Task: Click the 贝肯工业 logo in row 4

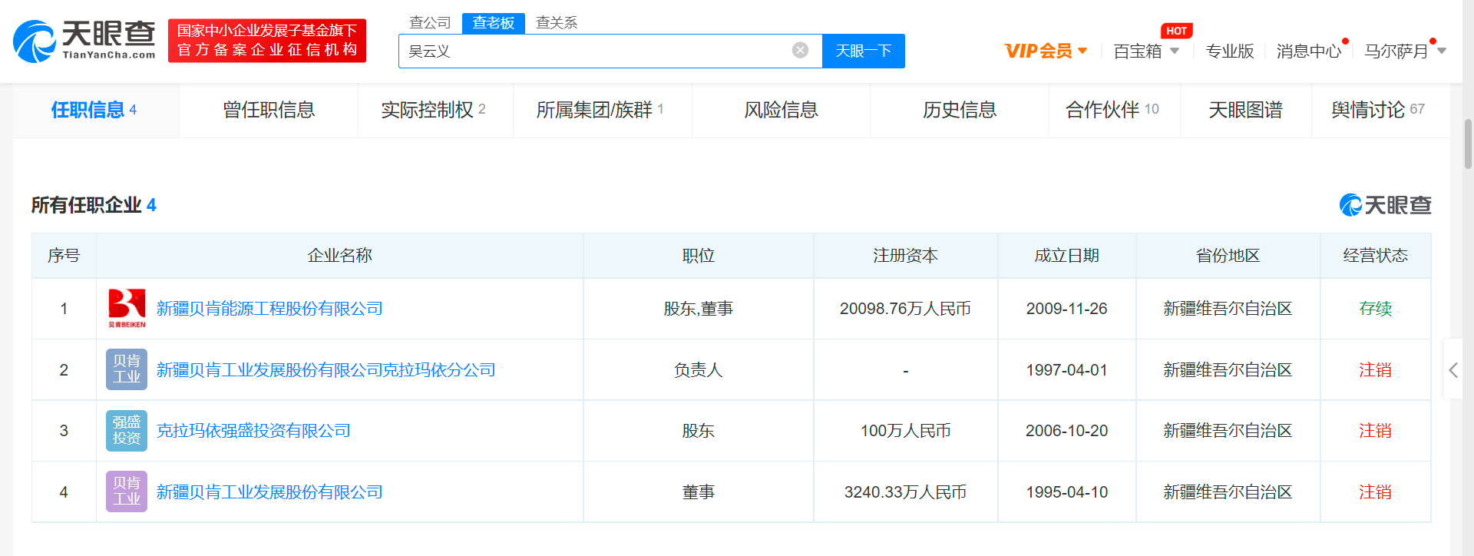Action: click(x=127, y=491)
